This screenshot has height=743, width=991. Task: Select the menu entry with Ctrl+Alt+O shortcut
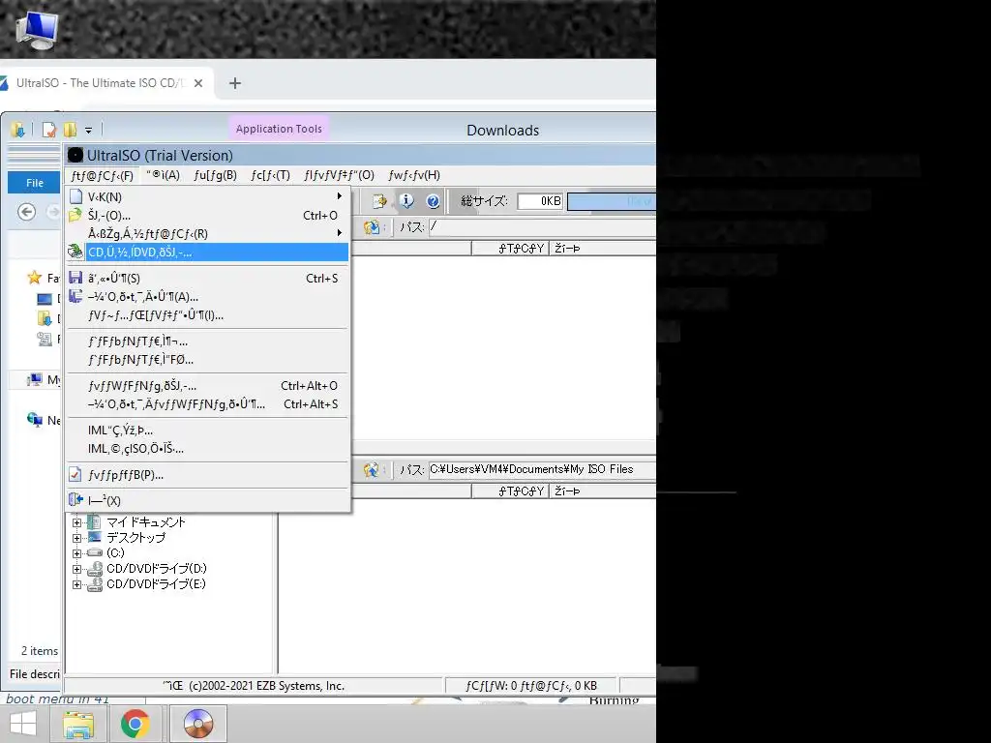[x=208, y=385]
